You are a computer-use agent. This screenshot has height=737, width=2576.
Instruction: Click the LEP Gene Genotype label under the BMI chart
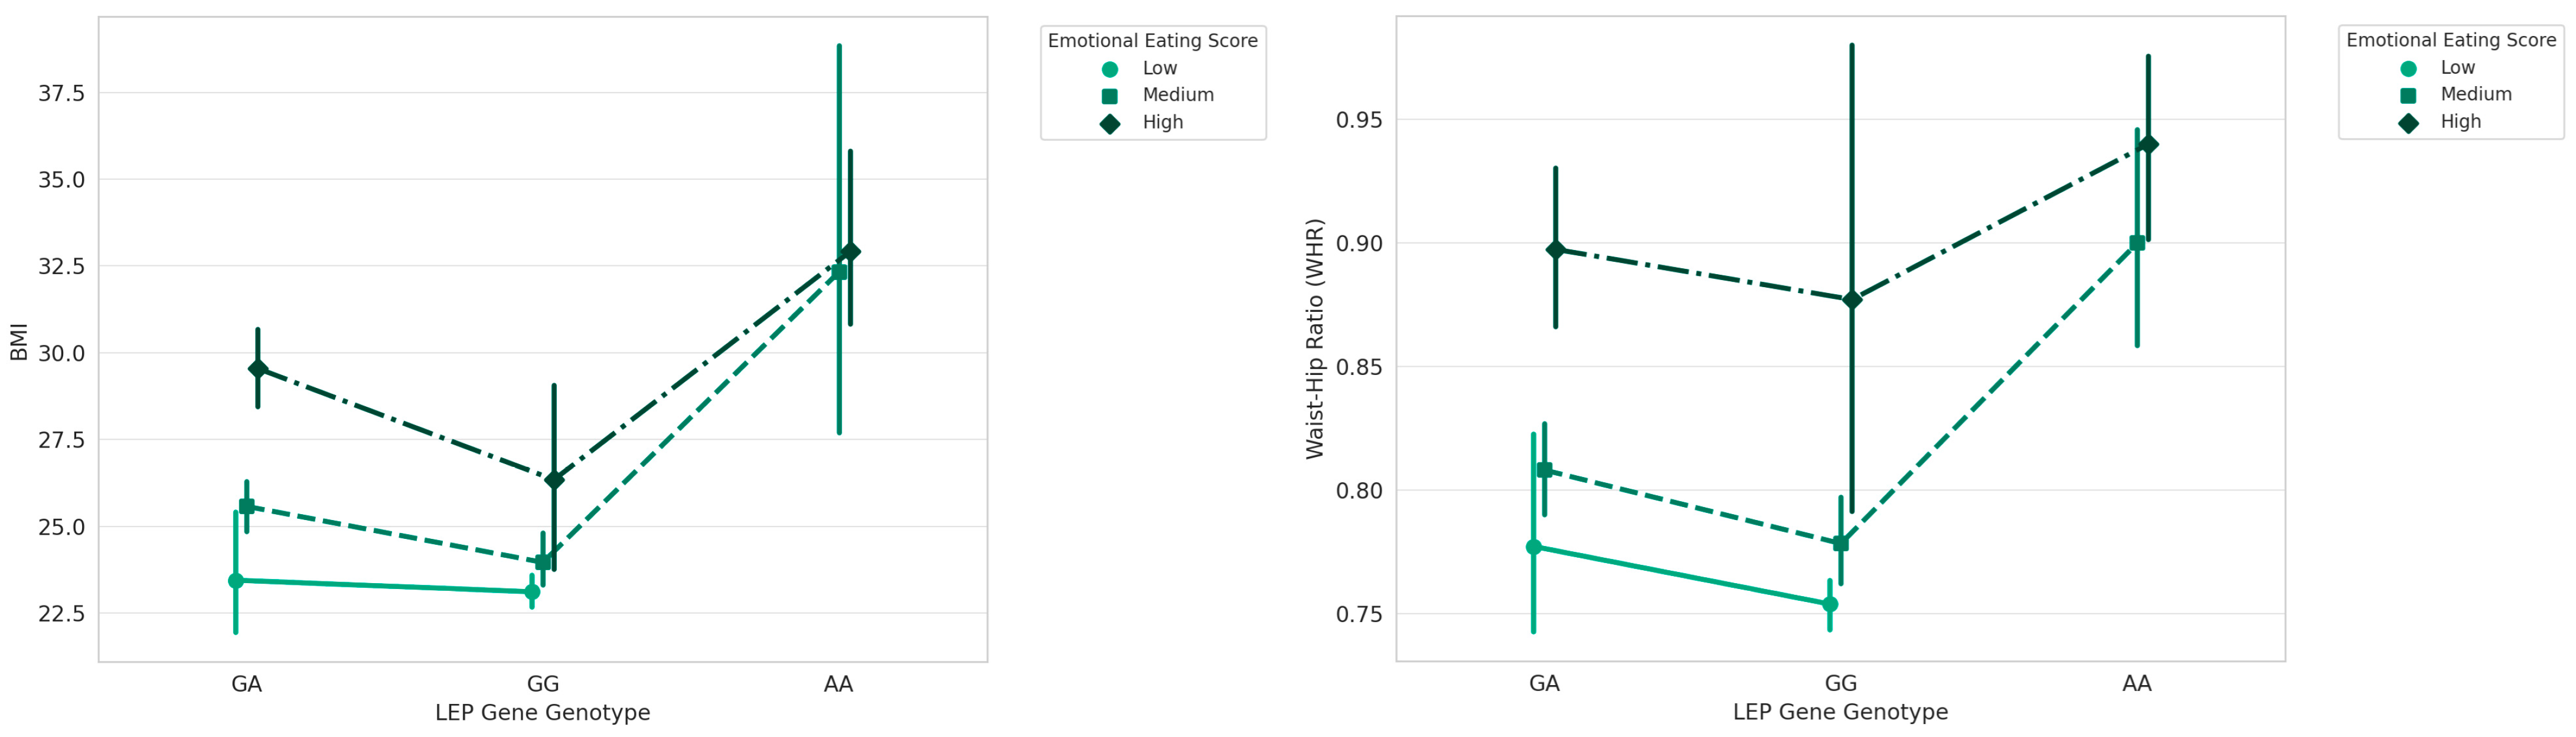pyautogui.click(x=542, y=713)
